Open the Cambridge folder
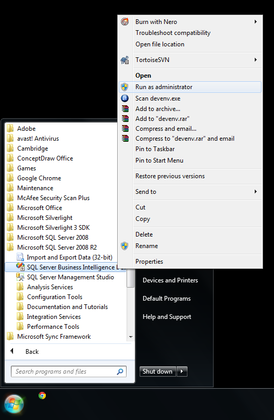The height and width of the screenshot is (420, 274). pos(32,148)
